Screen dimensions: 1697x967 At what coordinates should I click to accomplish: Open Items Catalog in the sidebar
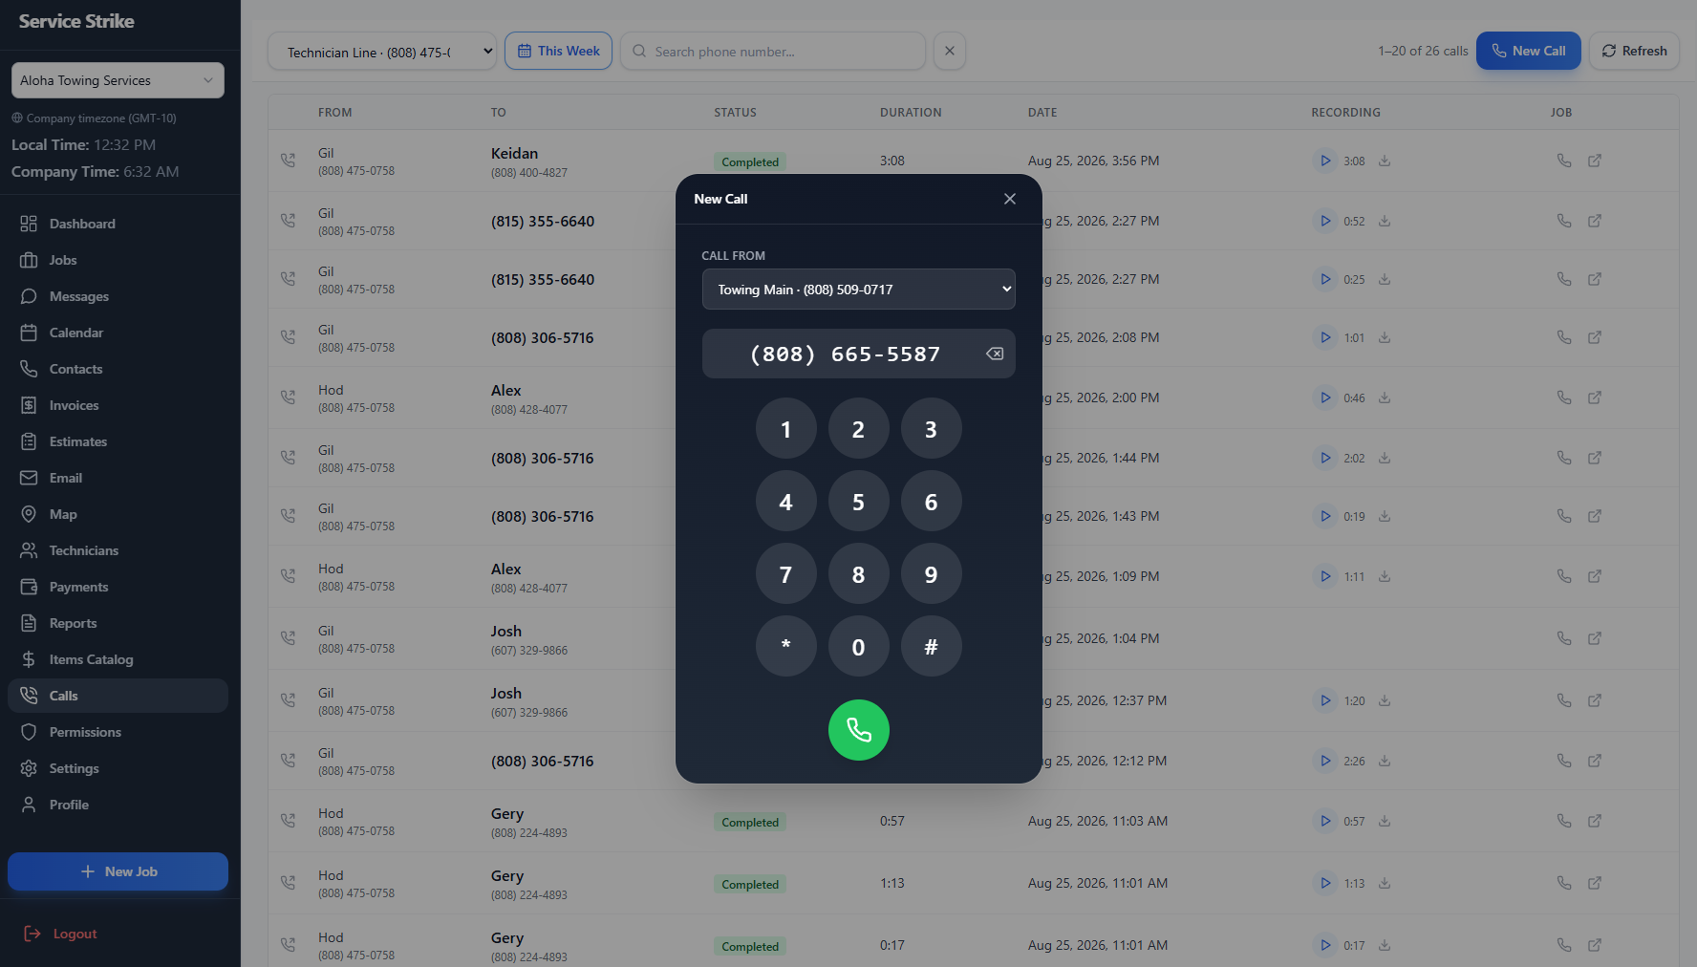118,659
